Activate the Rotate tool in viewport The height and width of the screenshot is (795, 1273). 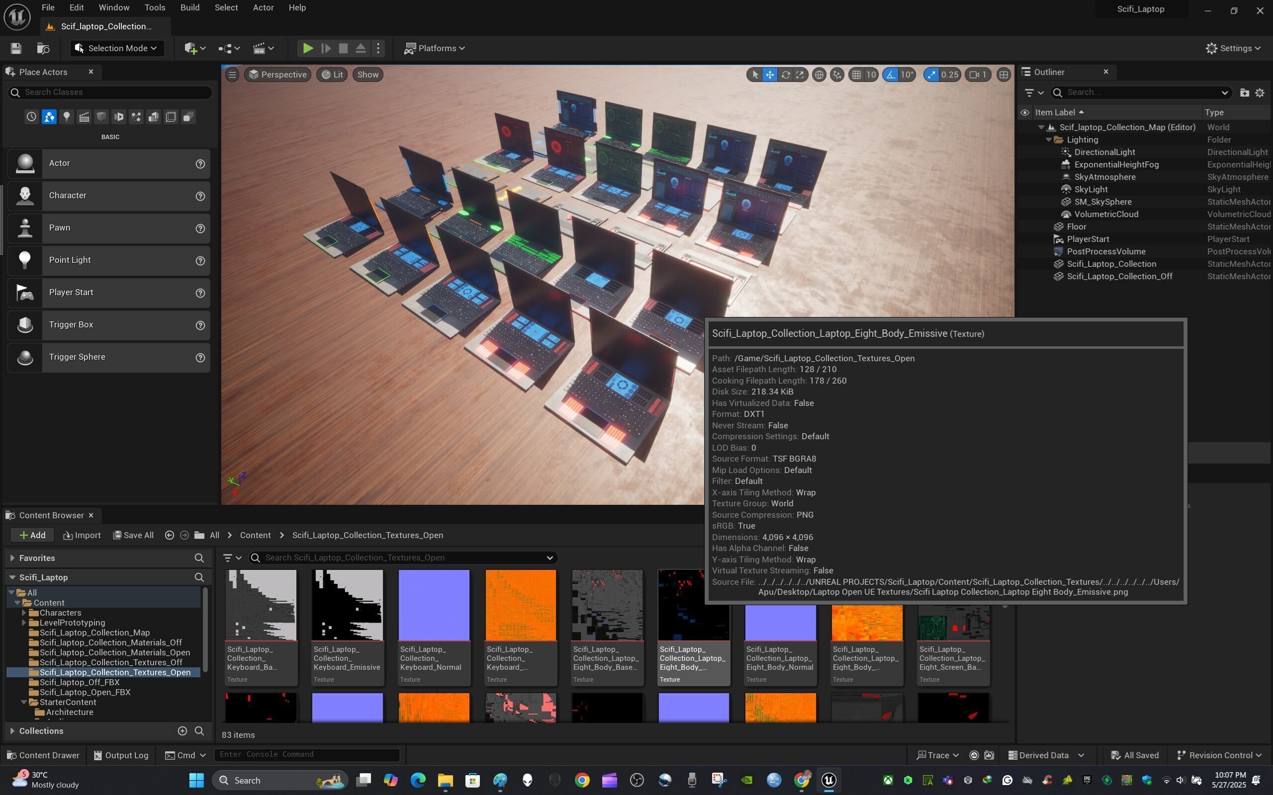coord(785,75)
